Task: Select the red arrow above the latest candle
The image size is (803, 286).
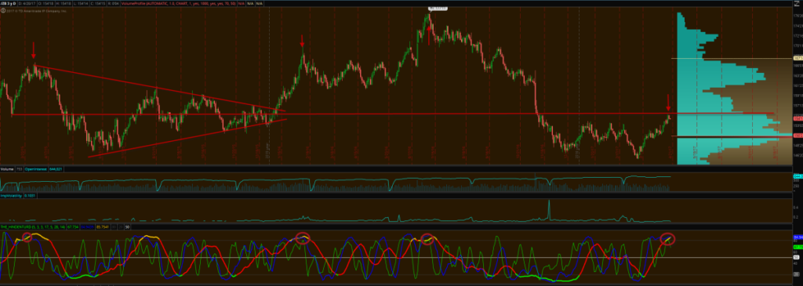Action: 668,103
